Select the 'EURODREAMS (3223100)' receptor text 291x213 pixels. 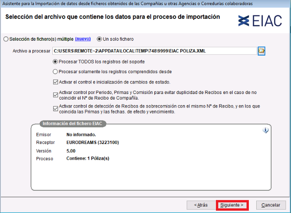[93, 142]
